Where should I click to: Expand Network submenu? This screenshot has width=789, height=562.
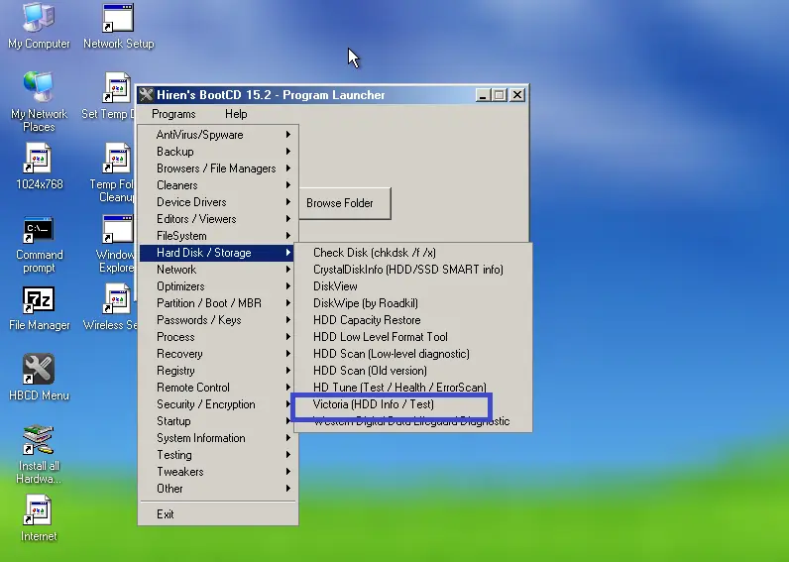tap(218, 270)
